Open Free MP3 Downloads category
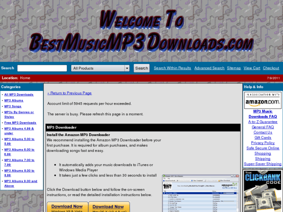The image size is (283, 212). click(x=20, y=123)
